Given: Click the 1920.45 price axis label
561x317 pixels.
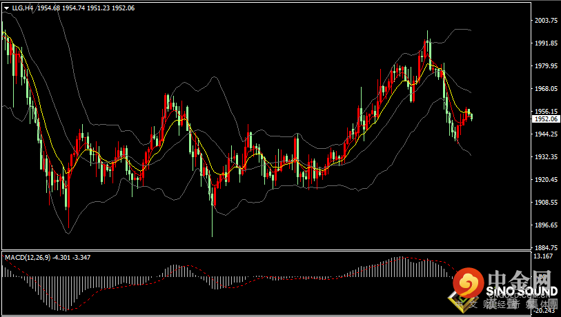Looking at the screenshot, I should click(546, 179).
